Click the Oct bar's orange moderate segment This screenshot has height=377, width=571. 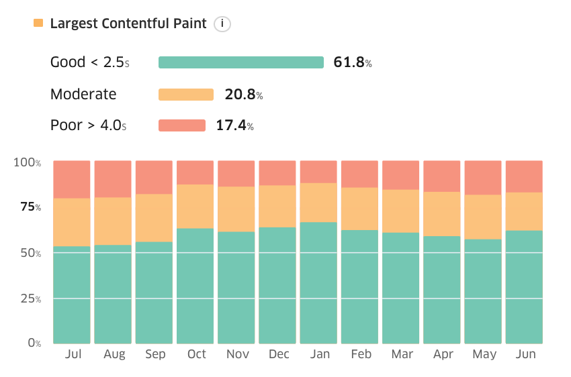coord(195,206)
